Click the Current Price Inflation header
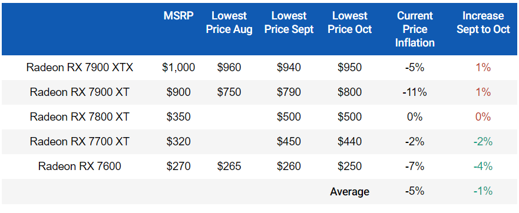519x213 pixels. [x=415, y=29]
